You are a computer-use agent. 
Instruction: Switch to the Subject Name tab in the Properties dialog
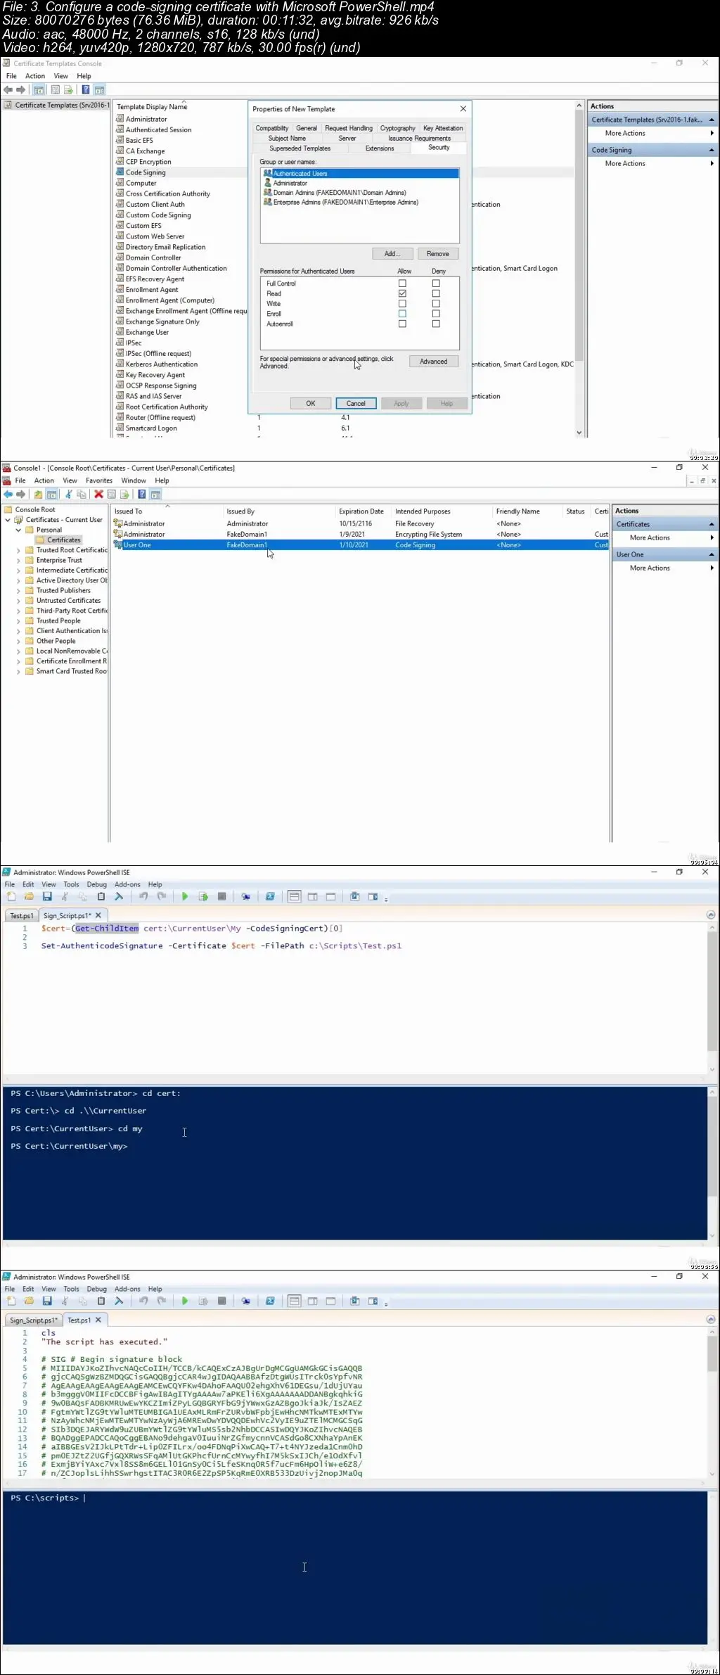click(287, 138)
